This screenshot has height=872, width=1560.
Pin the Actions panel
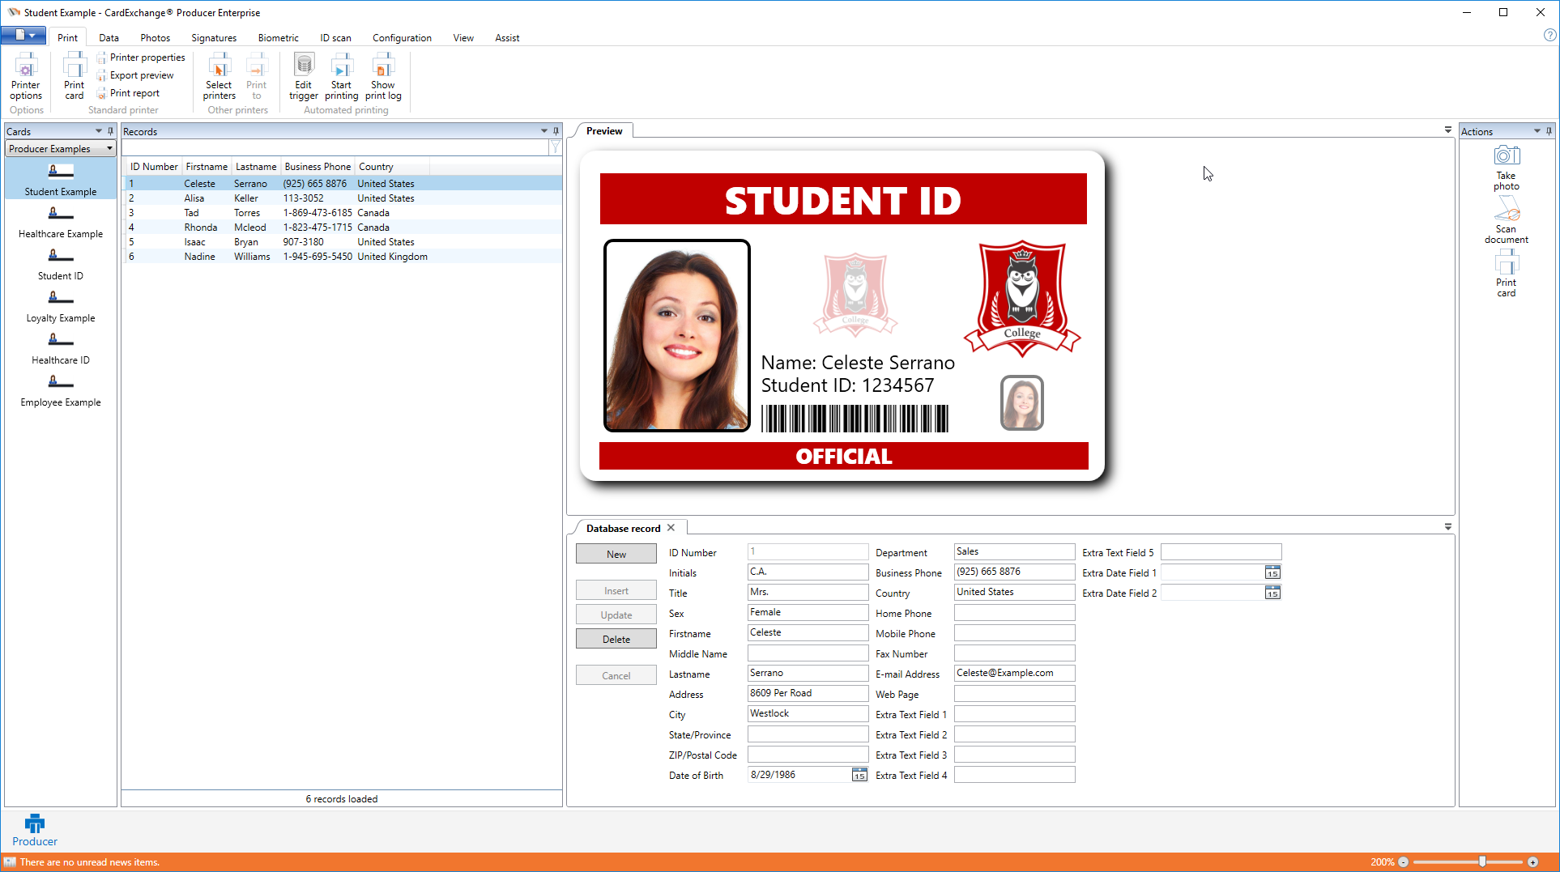pos(1549,131)
